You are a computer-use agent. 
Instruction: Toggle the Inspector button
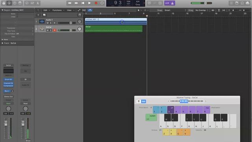(x=9, y=3)
